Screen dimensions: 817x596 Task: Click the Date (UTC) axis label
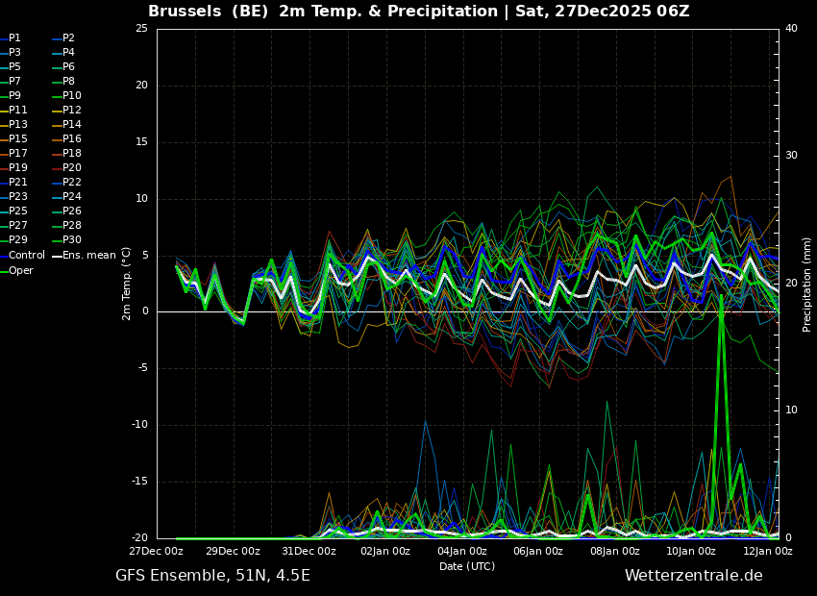(467, 566)
